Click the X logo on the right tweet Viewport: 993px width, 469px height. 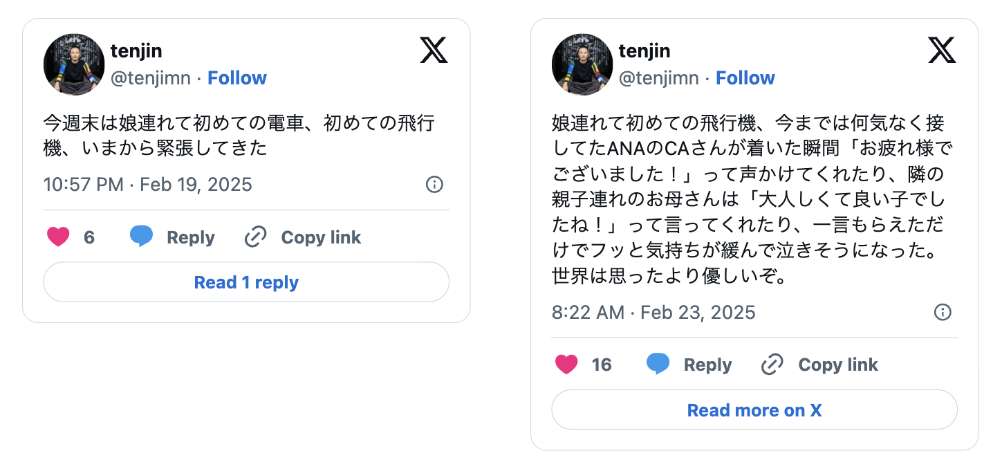942,50
